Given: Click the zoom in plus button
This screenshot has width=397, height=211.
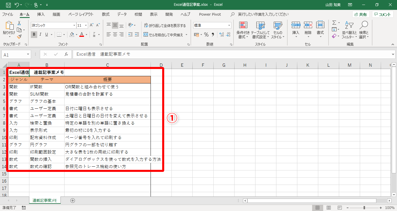Looking at the screenshot, I should pyautogui.click(x=380, y=208).
